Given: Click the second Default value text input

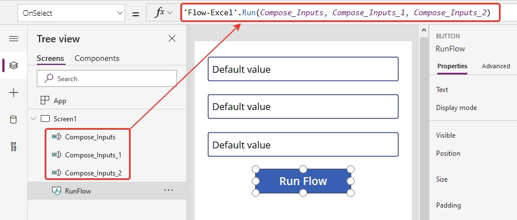Looking at the screenshot, I should coord(303,107).
